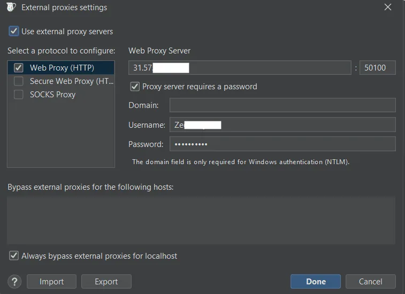Click into the Password input field
This screenshot has width=405, height=294.
click(x=282, y=144)
